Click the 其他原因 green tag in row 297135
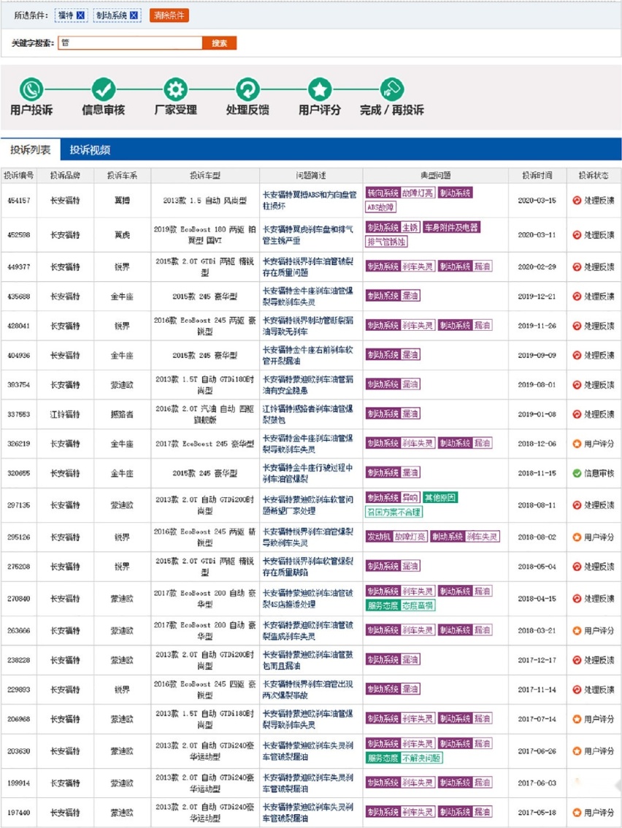This screenshot has width=622, height=828. pos(439,497)
